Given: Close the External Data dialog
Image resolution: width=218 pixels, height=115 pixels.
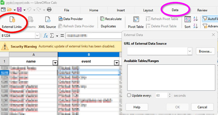Looking at the screenshot, I should coord(213,35).
